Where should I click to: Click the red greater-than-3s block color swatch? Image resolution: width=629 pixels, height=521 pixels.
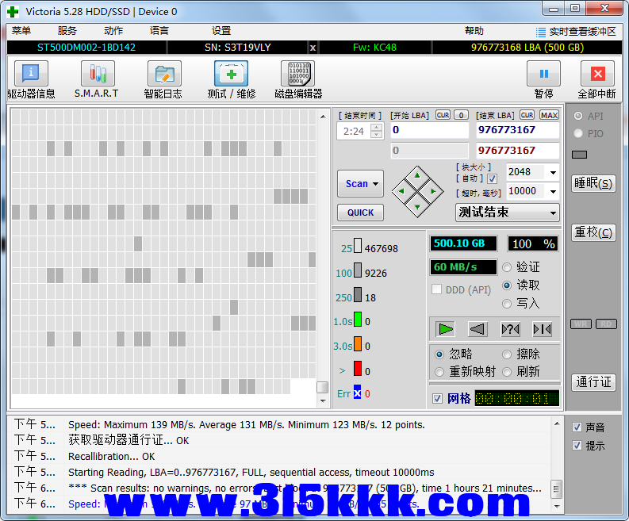358,369
